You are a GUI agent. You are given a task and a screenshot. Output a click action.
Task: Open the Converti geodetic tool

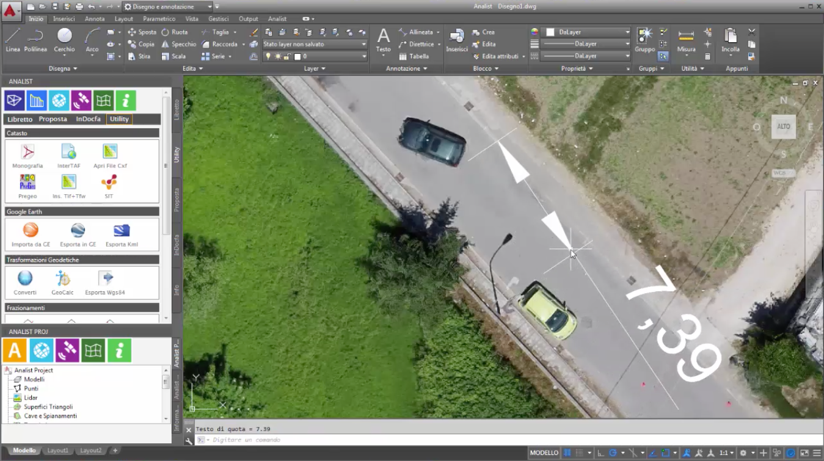pyautogui.click(x=25, y=283)
